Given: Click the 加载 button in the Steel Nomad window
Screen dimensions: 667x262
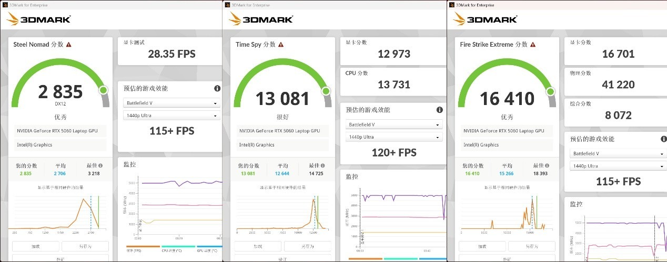Looking at the screenshot, I should (x=36, y=246).
